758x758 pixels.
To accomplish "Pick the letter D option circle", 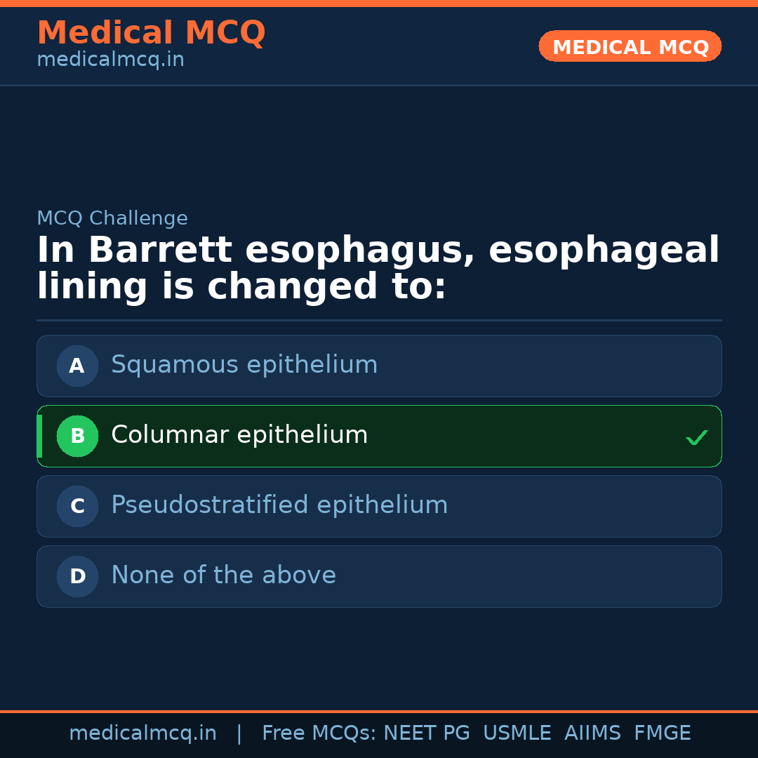I will tap(77, 576).
